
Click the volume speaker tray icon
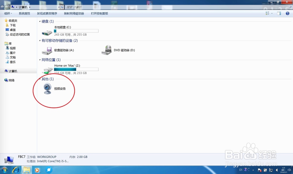[277, 170]
